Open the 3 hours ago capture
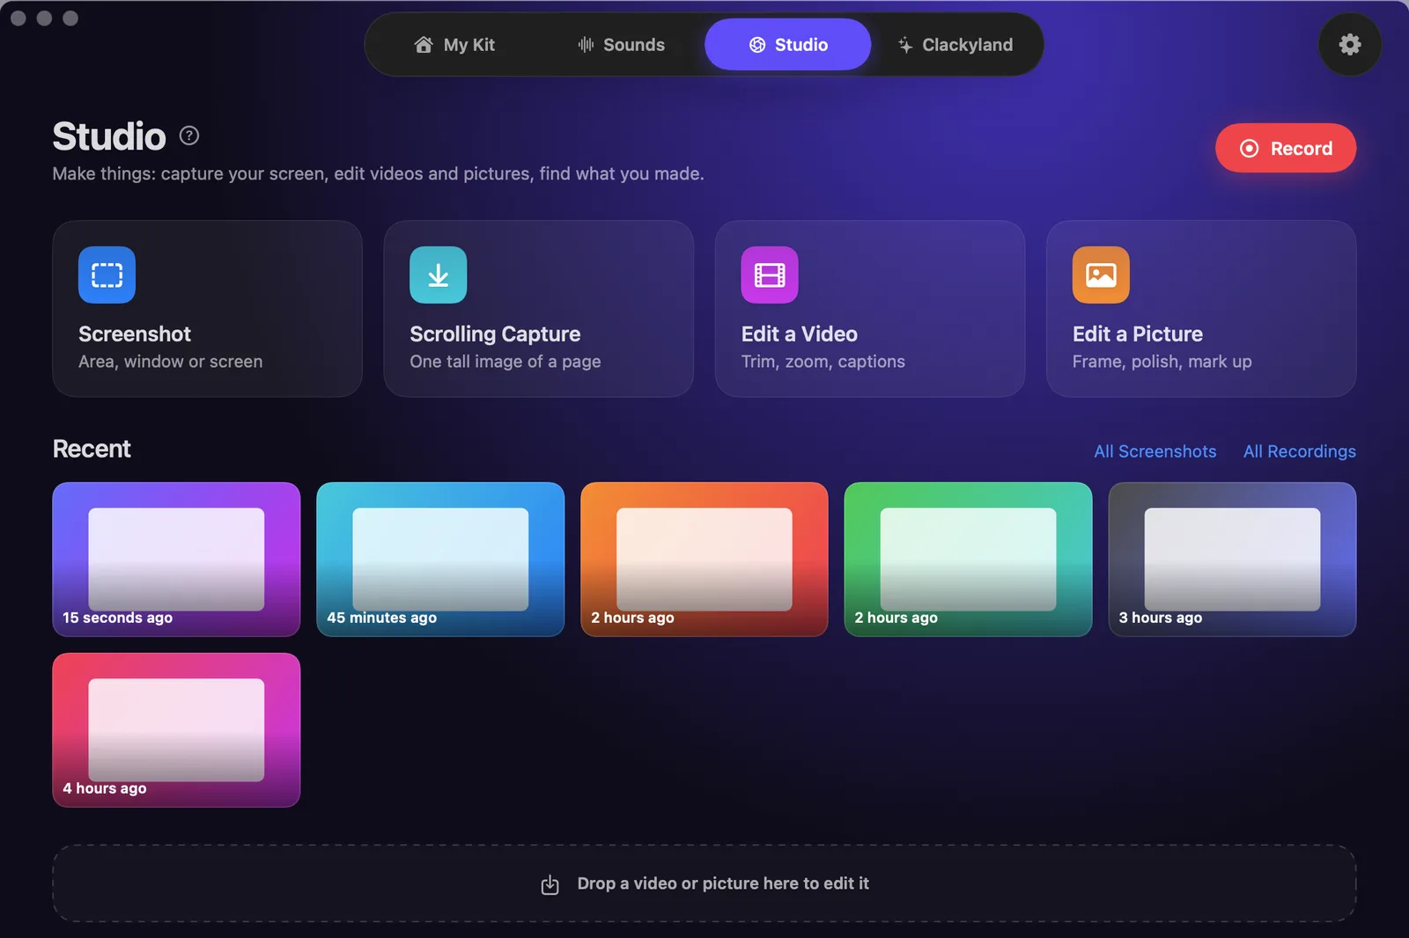Viewport: 1409px width, 938px height. 1232,559
